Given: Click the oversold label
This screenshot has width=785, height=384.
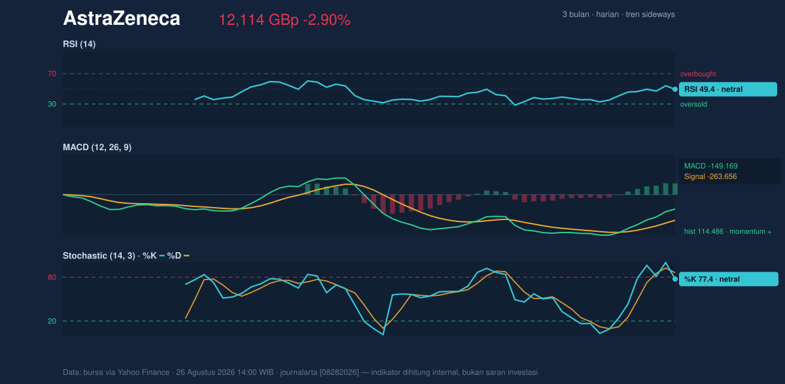Looking at the screenshot, I should [693, 104].
